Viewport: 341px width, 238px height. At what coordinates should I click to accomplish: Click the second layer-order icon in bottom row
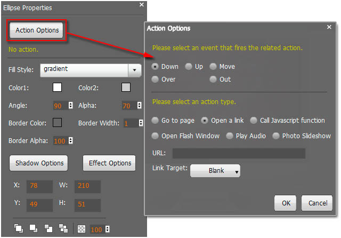[x=34, y=228]
